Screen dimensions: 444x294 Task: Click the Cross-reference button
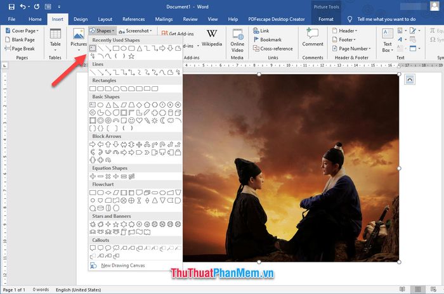click(x=273, y=49)
